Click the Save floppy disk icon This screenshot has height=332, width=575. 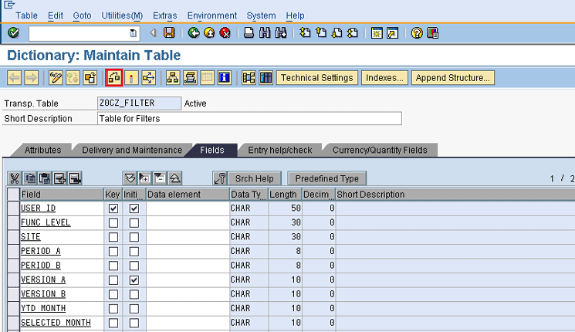[169, 33]
